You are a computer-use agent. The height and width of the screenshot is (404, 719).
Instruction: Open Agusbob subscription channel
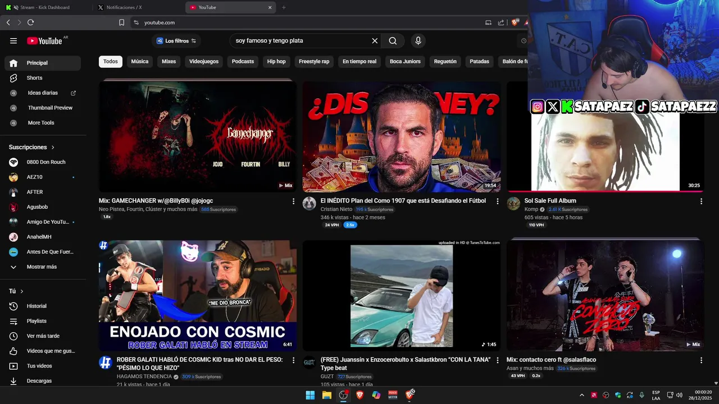pos(43,207)
